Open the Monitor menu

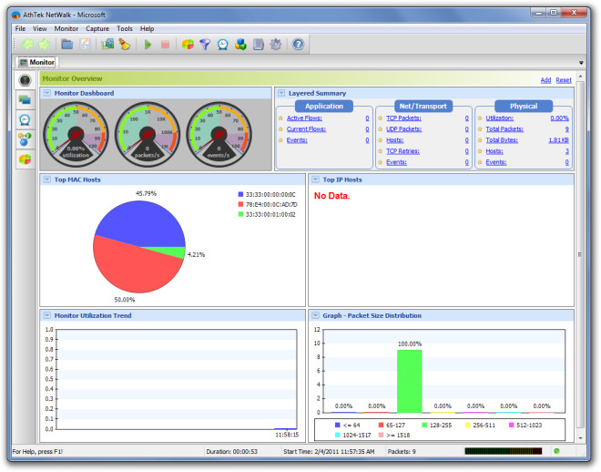click(x=66, y=29)
